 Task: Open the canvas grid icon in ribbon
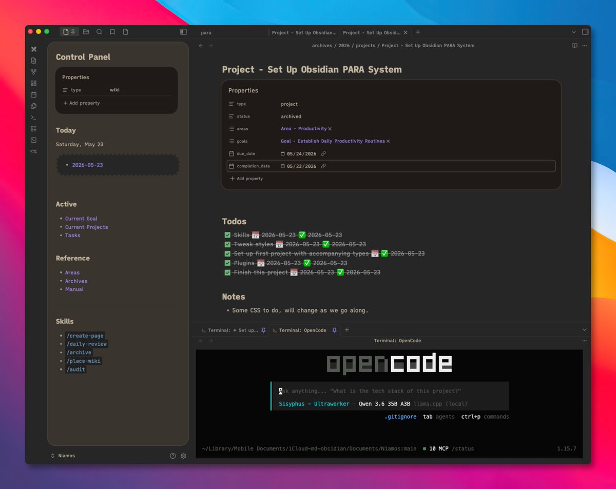pyautogui.click(x=33, y=83)
